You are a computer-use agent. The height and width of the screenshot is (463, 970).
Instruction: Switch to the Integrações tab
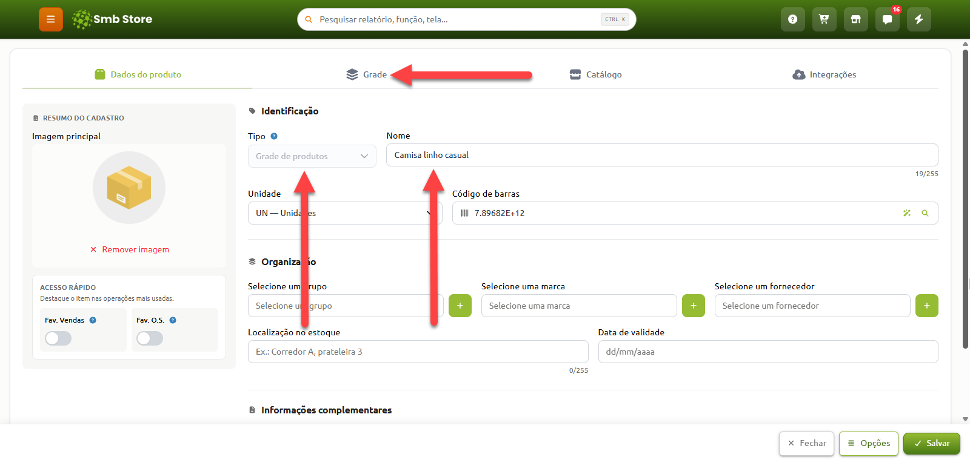tap(824, 74)
